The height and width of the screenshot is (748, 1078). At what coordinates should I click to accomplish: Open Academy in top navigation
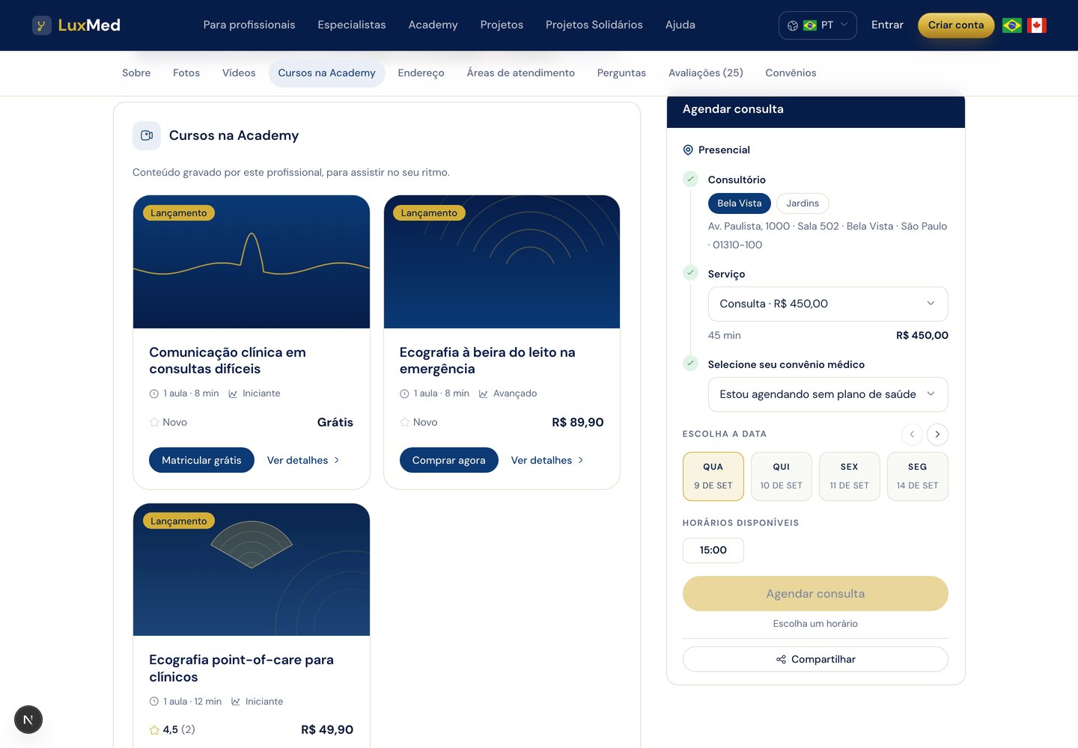tap(433, 25)
